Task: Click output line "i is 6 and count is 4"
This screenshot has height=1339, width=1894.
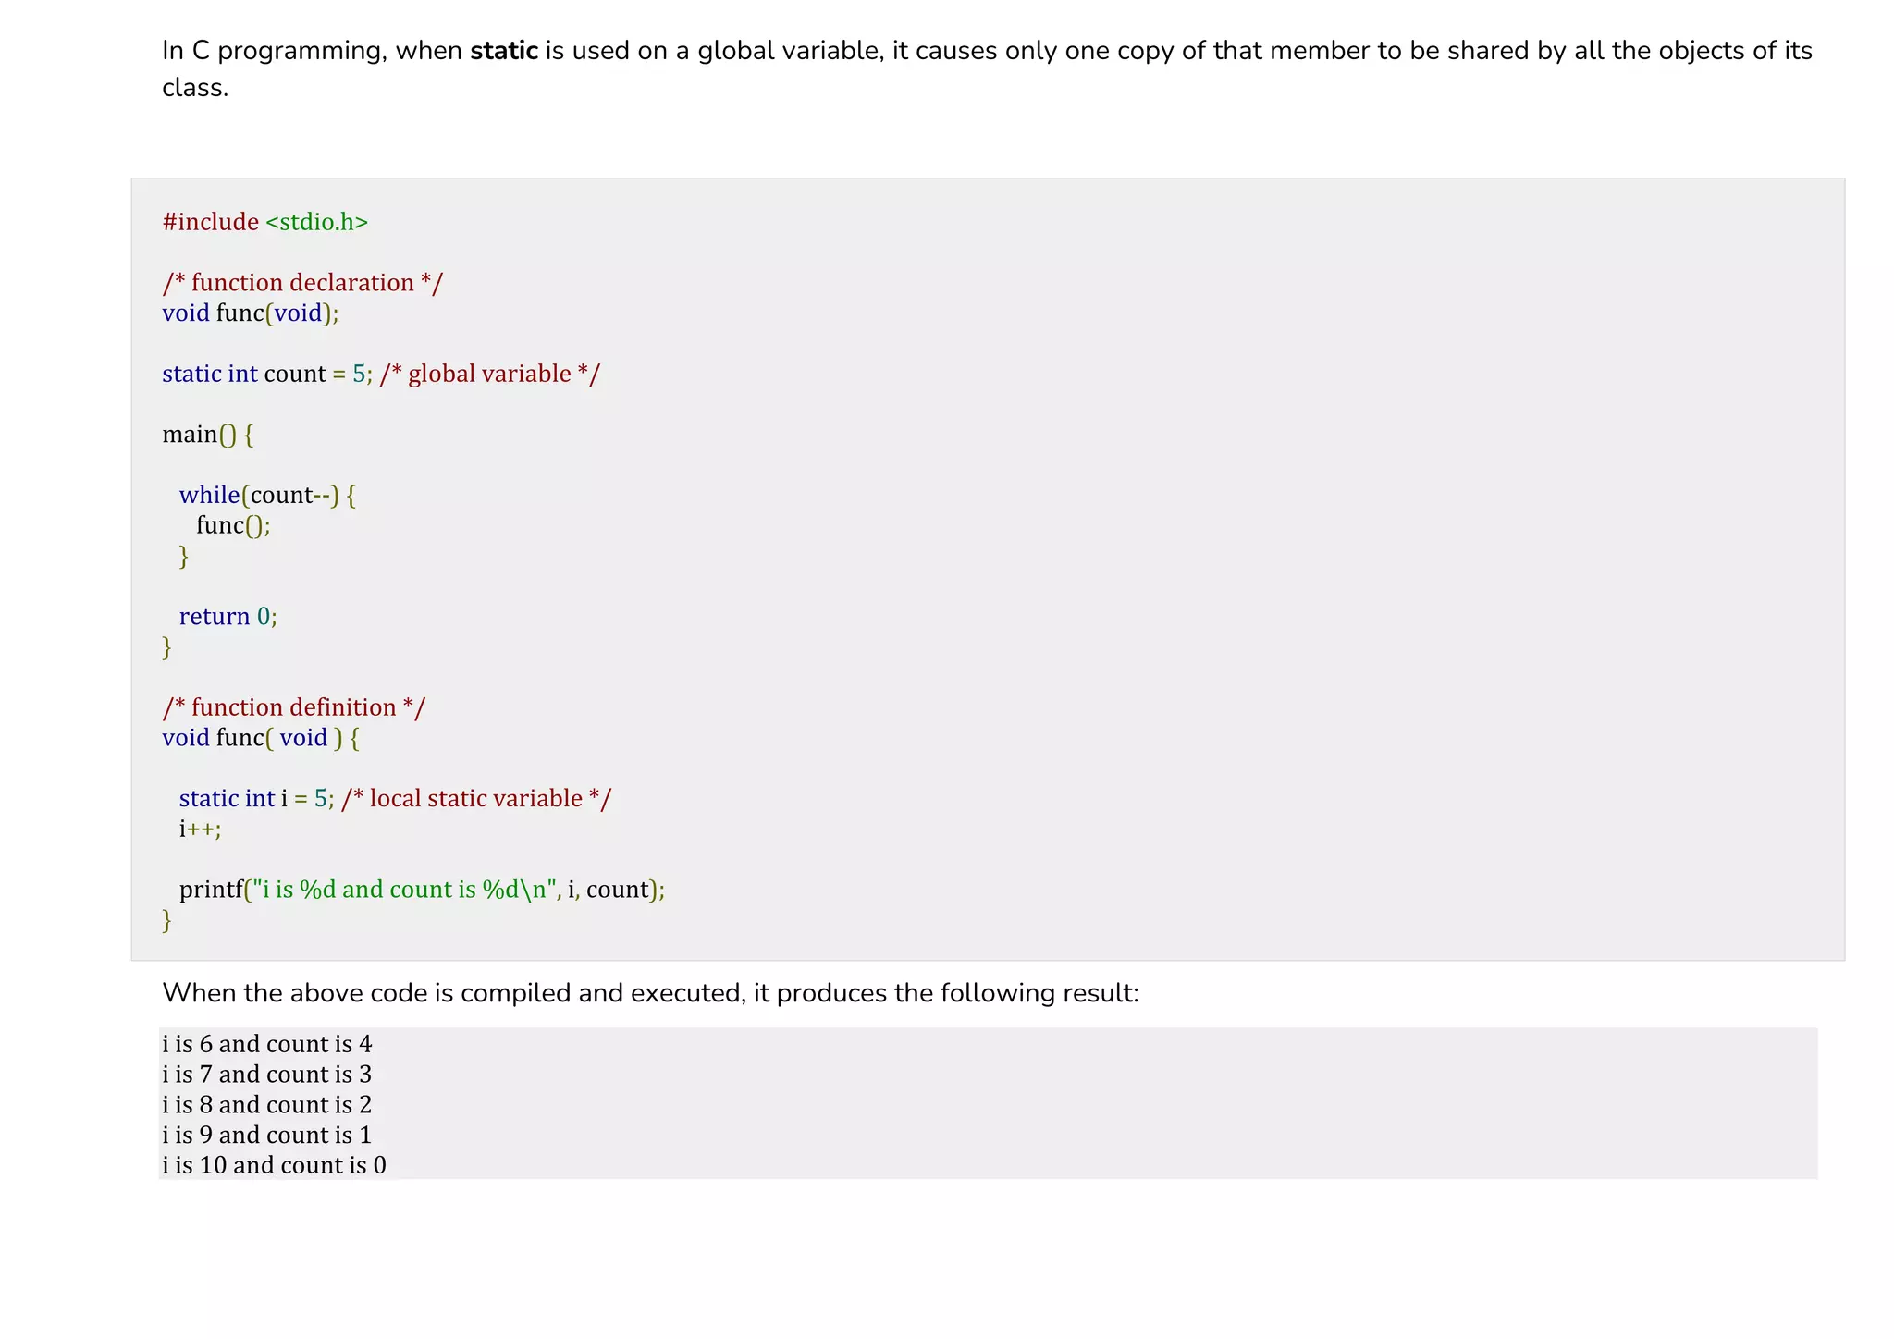Action: pyautogui.click(x=267, y=1044)
